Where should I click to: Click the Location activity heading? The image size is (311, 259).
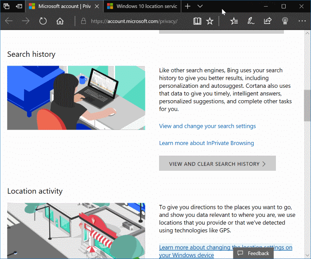click(x=35, y=191)
